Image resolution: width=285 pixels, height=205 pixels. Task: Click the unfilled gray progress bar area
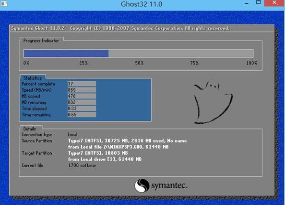pyautogui.click(x=181, y=54)
